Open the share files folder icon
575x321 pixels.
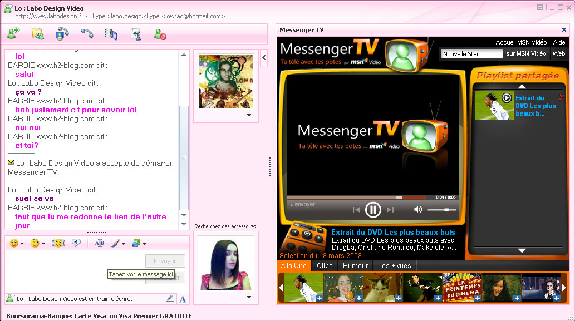(x=38, y=34)
